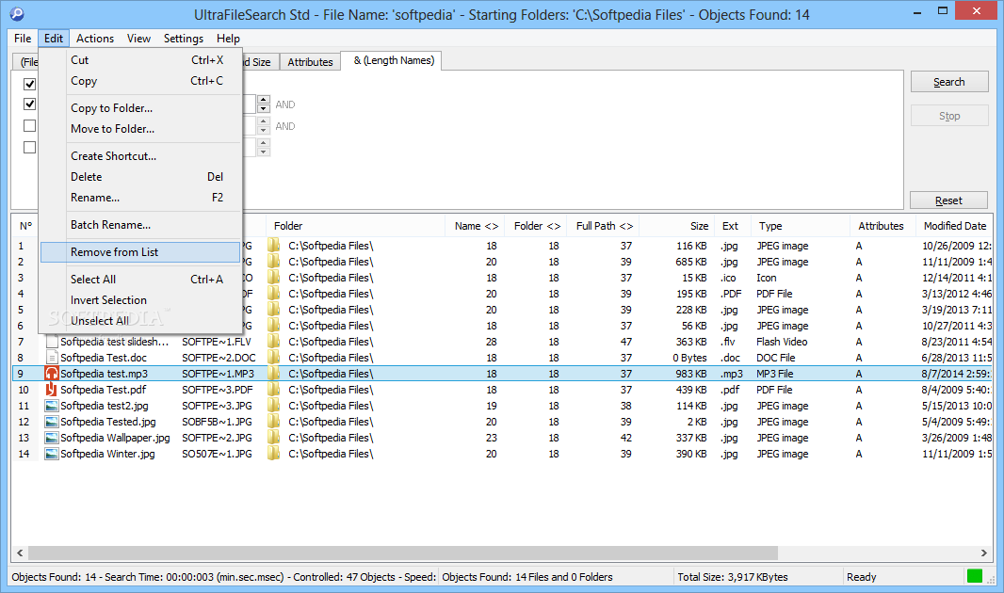Viewport: 1004px width, 593px height.
Task: Click Delete in the Edit menu
Action: coord(140,177)
